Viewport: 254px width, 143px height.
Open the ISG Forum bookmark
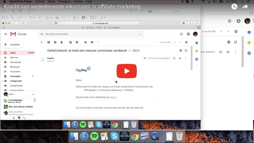[x=90, y=27]
